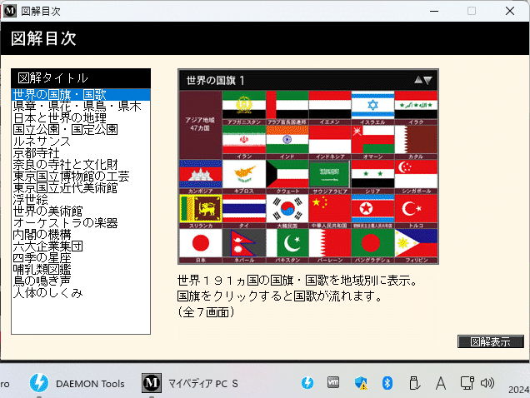Choose 鳥の鳴き声 in the list

tap(42, 281)
